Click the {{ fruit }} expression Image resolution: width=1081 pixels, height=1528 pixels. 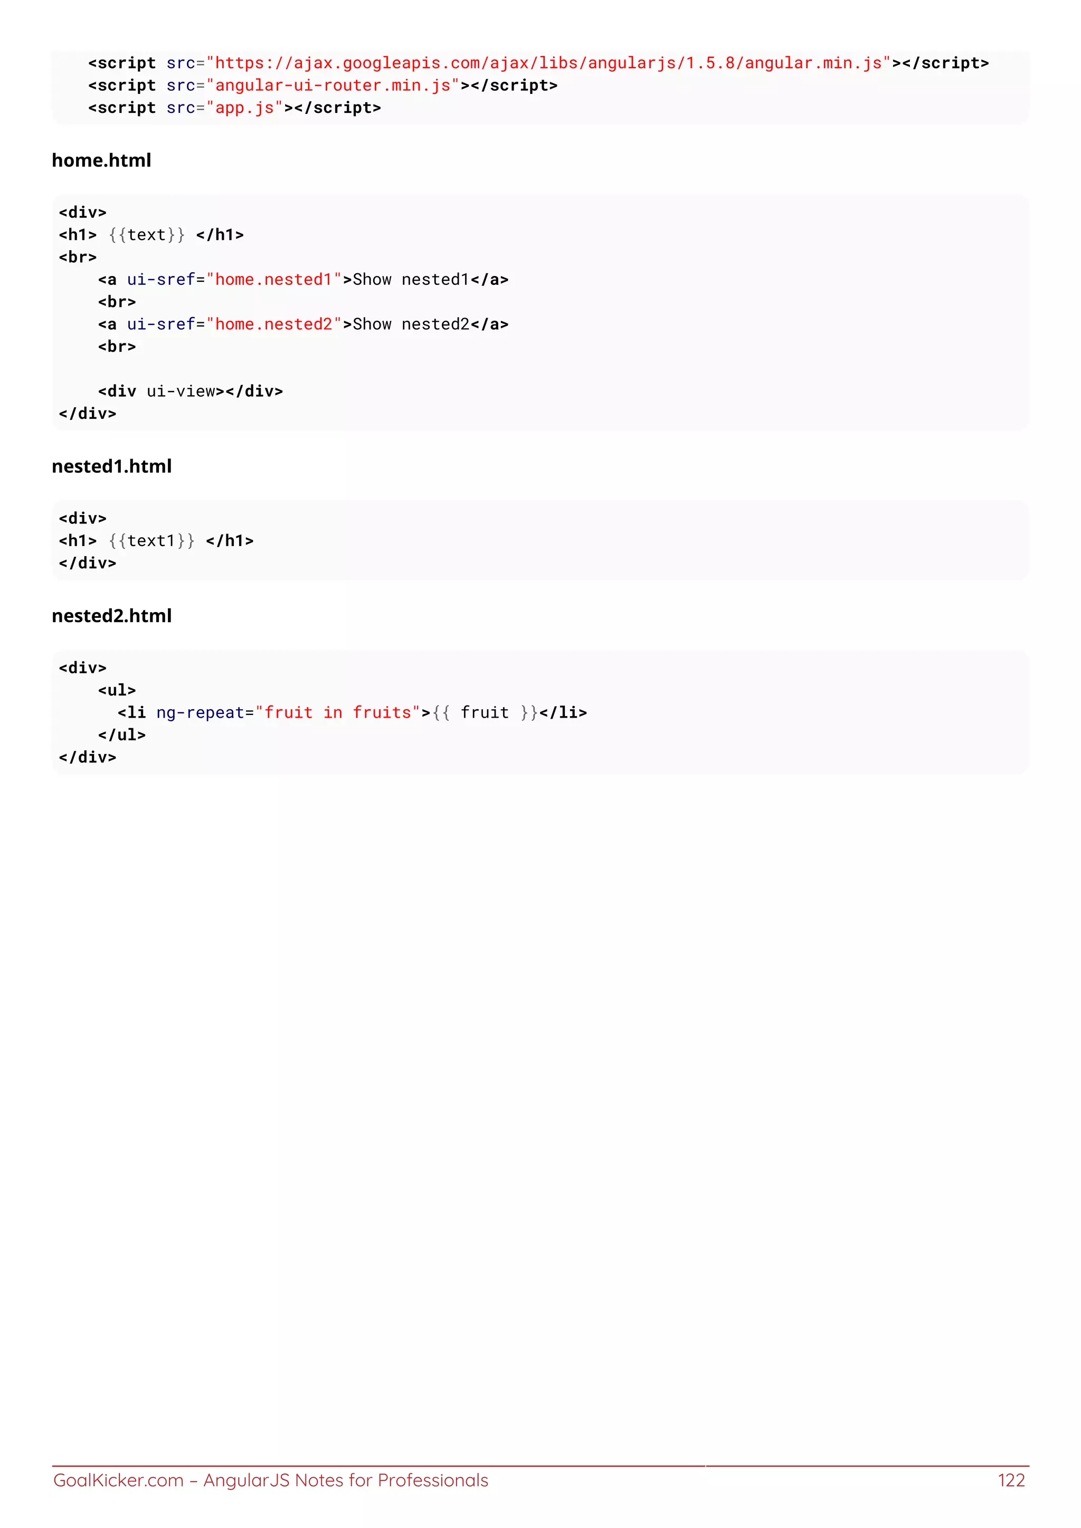tap(485, 713)
